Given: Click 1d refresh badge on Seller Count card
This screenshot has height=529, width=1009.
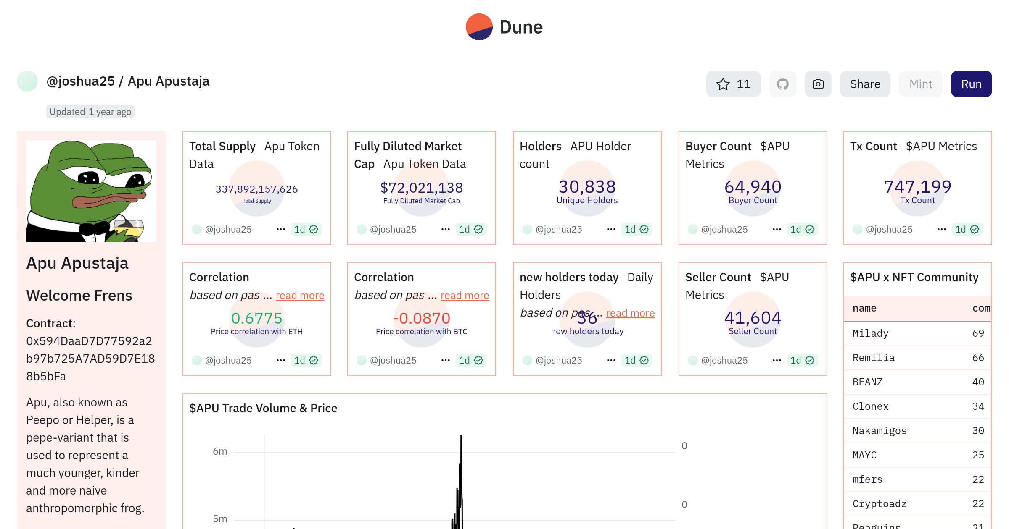Looking at the screenshot, I should tap(802, 360).
